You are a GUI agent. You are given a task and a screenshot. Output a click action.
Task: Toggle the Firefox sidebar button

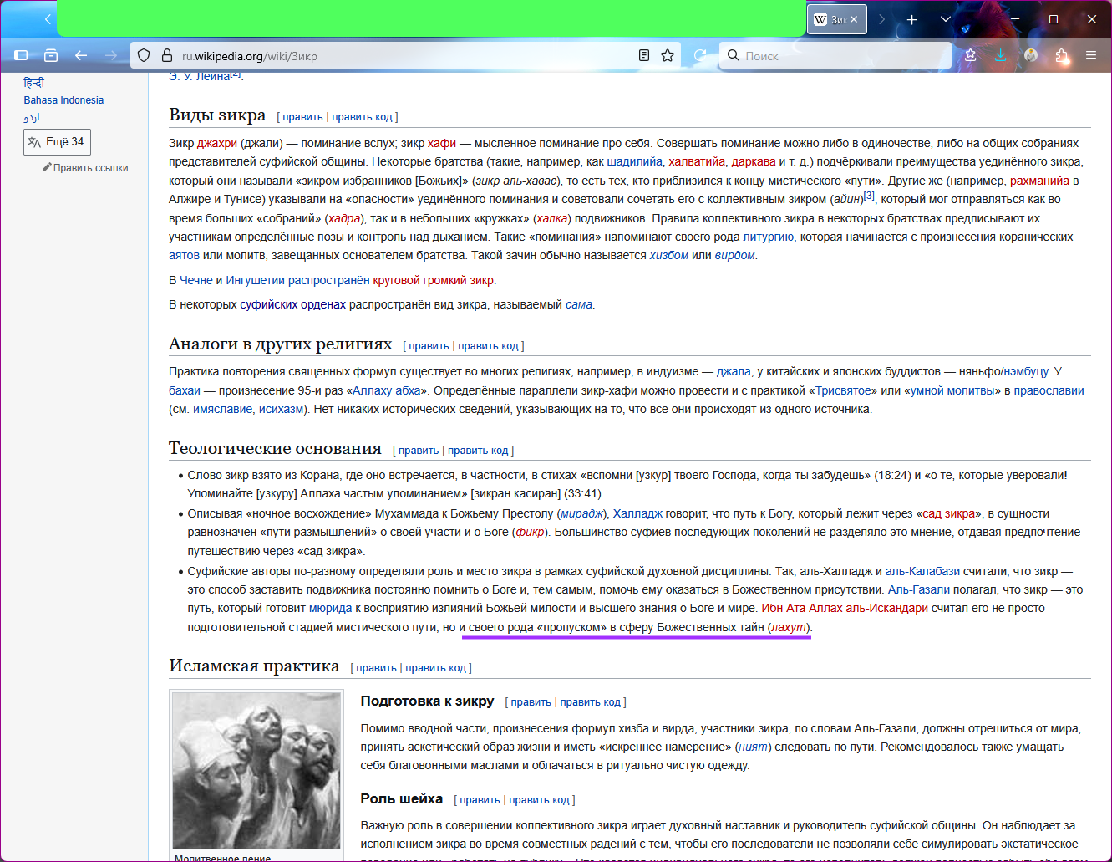click(x=22, y=55)
